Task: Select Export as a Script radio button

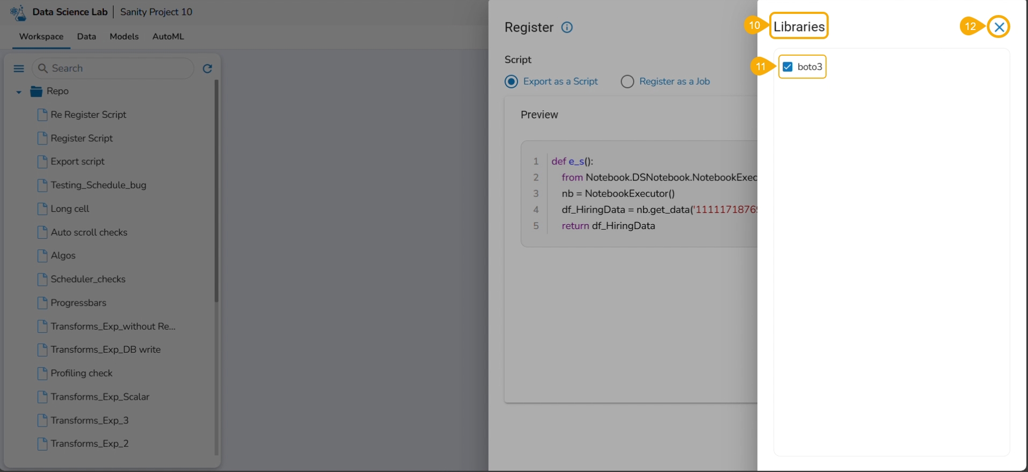Action: coord(512,81)
